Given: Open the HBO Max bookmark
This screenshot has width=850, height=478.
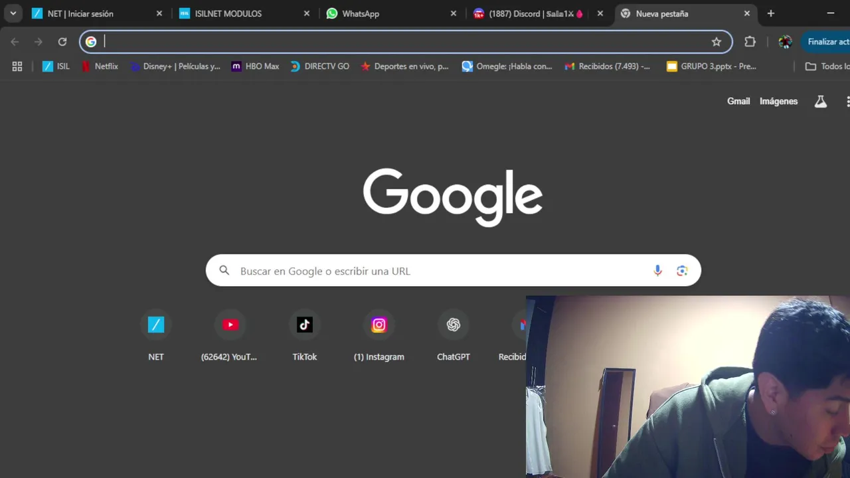Looking at the screenshot, I should tap(255, 66).
